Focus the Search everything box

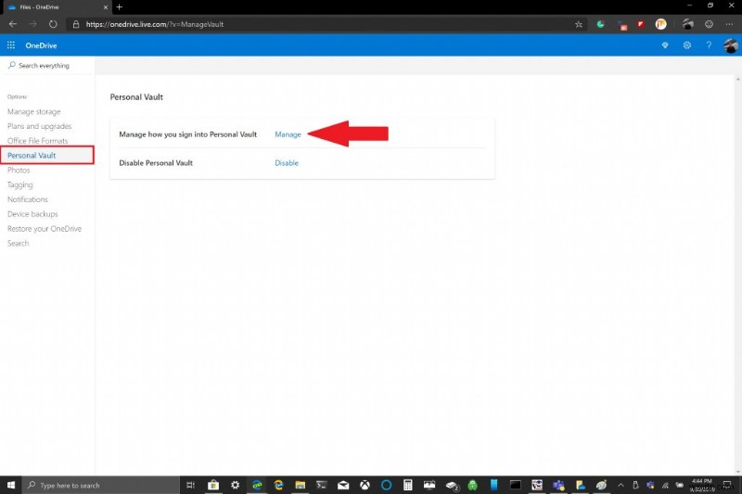click(47, 65)
